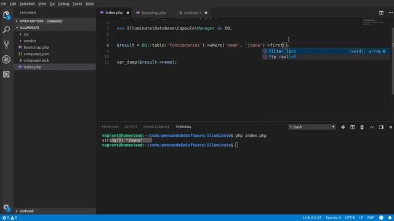Screen dimensions: 394x221
Task: Switch to the Debug Console panel tab
Action: [x=156, y=127]
